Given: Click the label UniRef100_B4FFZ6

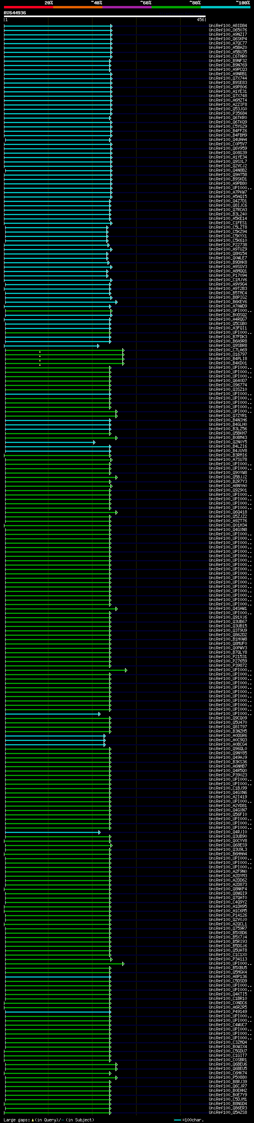Looking at the screenshot, I should pos(228,131).
